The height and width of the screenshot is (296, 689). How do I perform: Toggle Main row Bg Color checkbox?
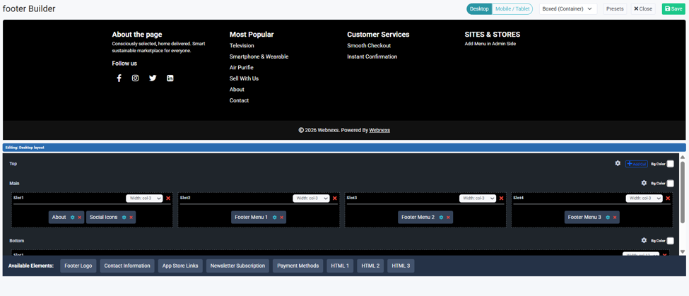point(670,184)
